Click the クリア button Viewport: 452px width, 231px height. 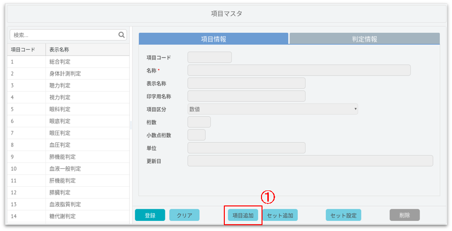click(184, 215)
